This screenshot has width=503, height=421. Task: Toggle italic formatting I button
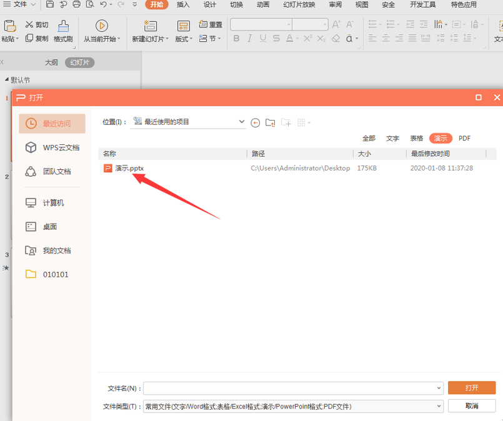click(x=249, y=39)
